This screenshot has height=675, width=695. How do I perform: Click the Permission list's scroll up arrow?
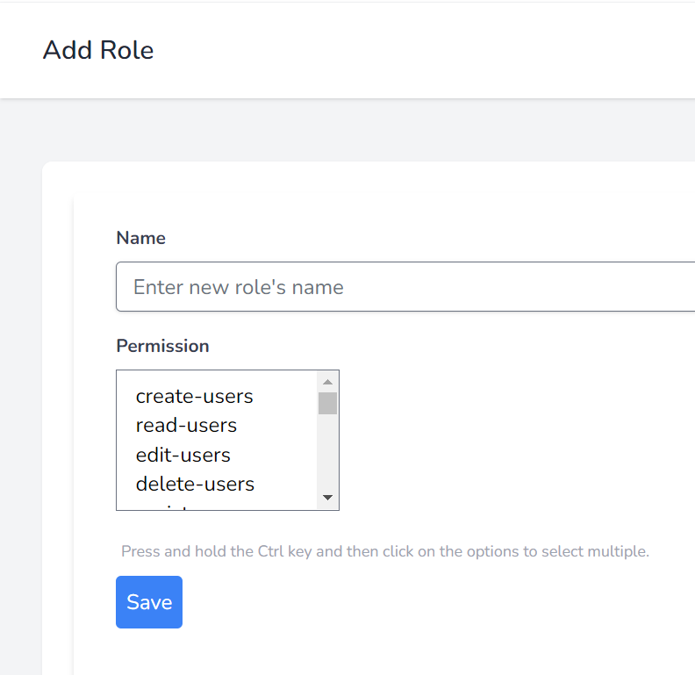(x=328, y=382)
